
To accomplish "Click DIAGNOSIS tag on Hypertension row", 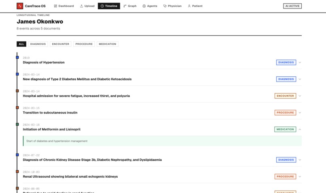I will tap(286, 63).
